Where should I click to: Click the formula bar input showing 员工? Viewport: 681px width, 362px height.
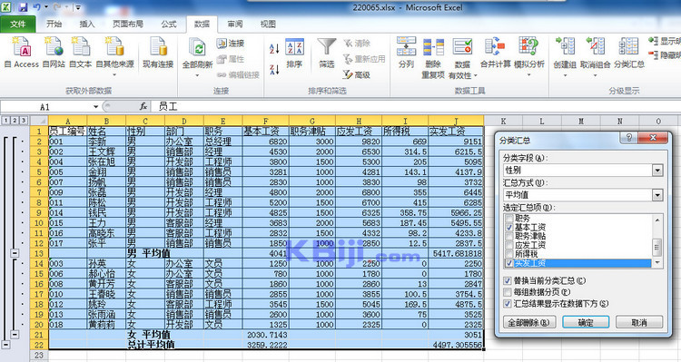point(415,106)
